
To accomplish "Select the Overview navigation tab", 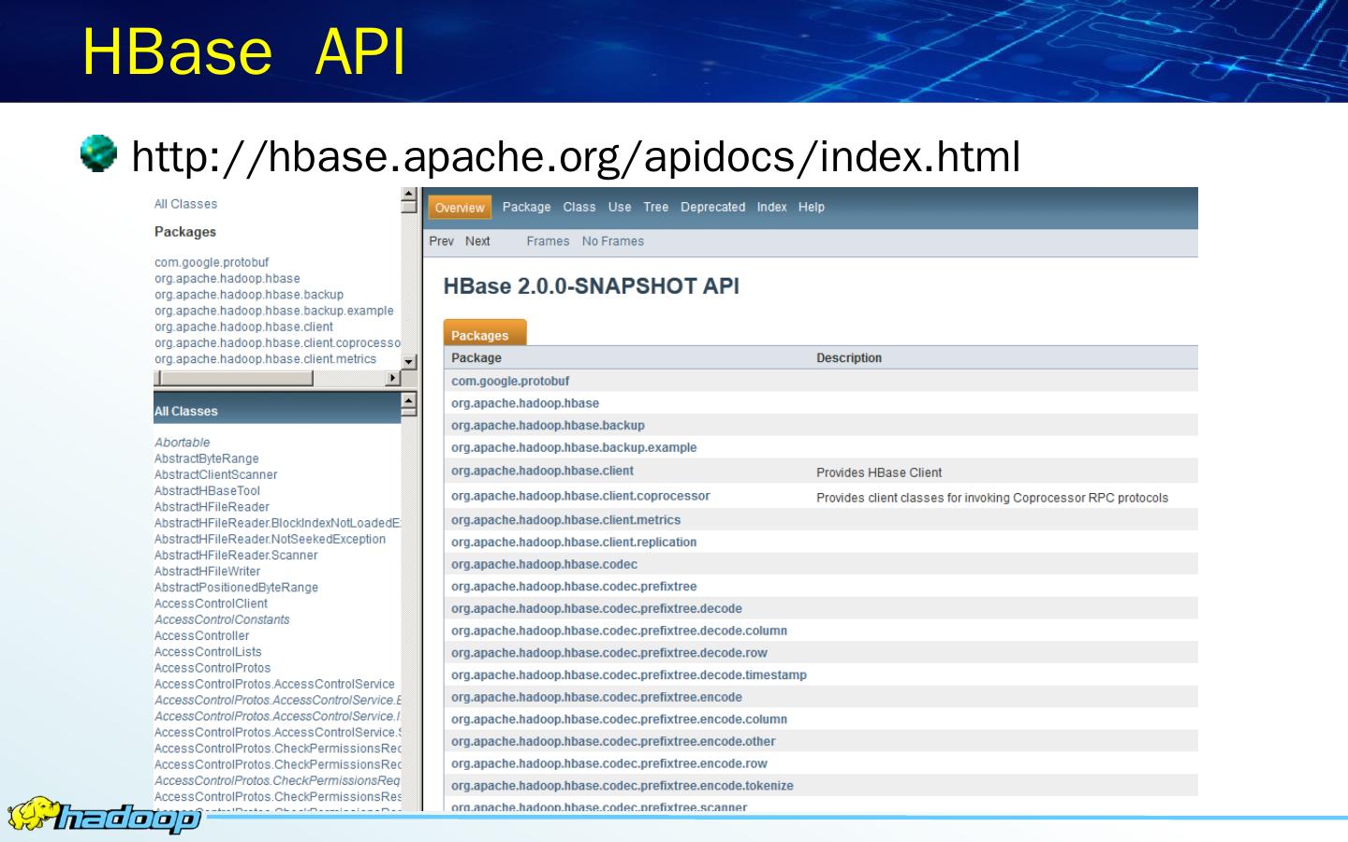I will [459, 208].
